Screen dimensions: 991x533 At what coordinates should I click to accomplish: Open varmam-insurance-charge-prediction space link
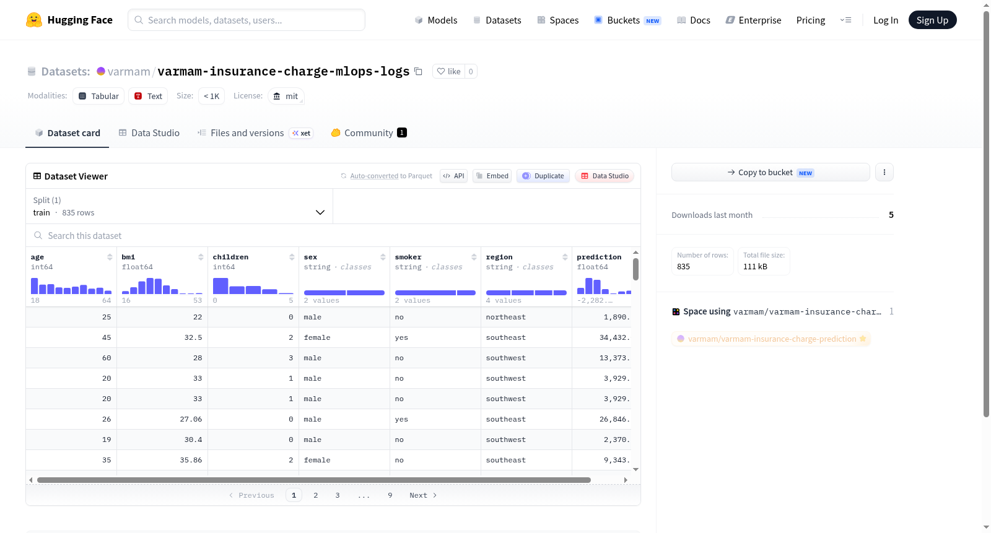point(771,339)
